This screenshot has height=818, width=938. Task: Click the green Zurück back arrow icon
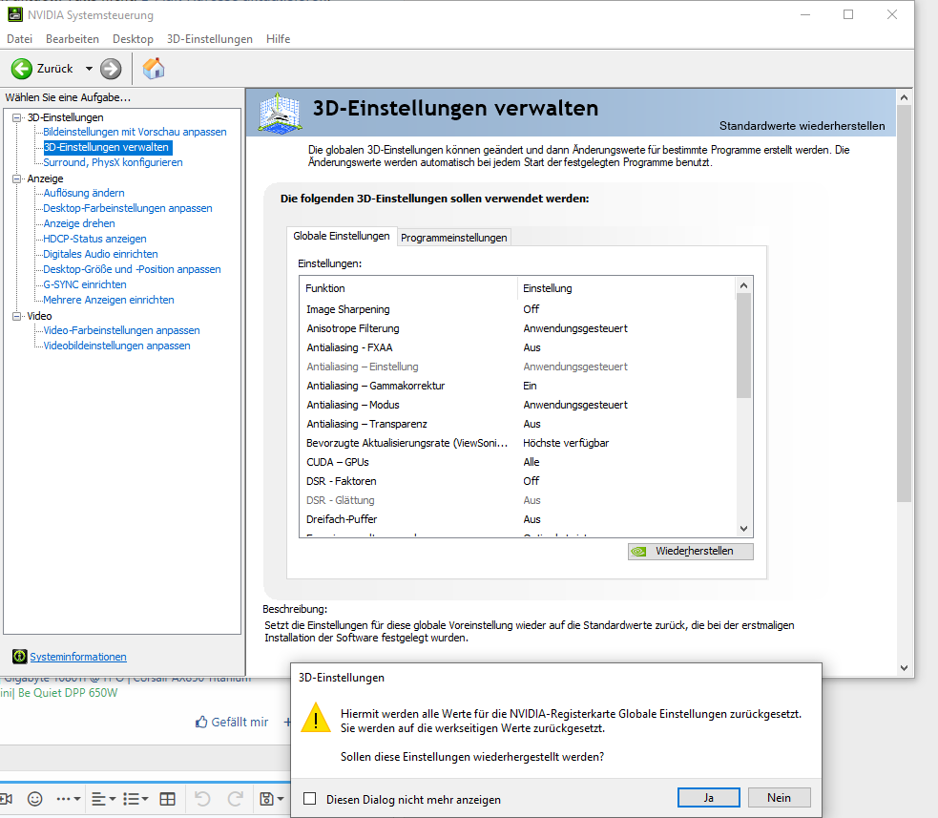[22, 69]
